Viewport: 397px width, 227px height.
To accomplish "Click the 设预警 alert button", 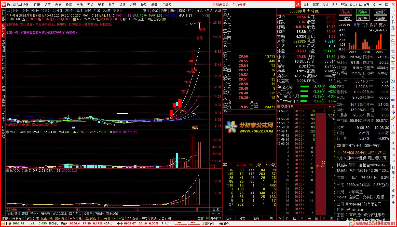I will click(380, 18).
